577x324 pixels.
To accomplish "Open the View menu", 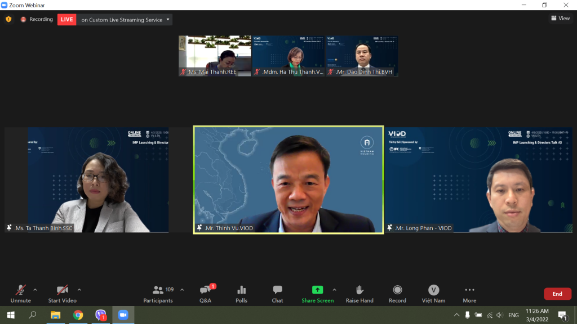I will (x=560, y=19).
